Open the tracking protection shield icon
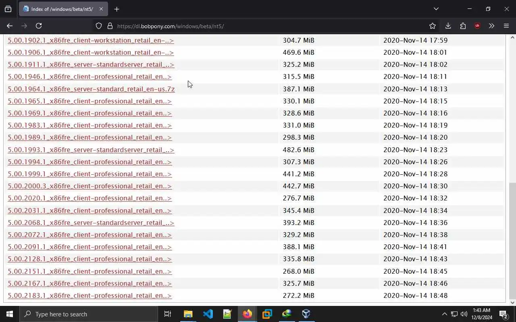The width and height of the screenshot is (516, 322). pos(99,26)
